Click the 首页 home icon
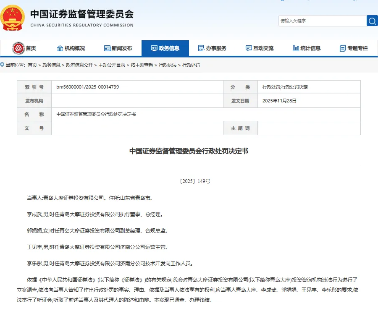378x311 pixels. [18, 48]
